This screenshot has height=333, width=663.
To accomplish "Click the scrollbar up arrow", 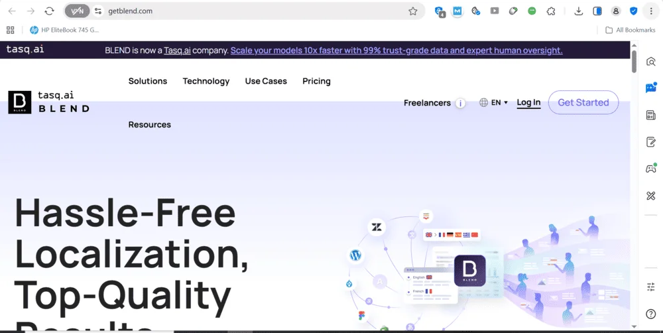I will (x=634, y=45).
